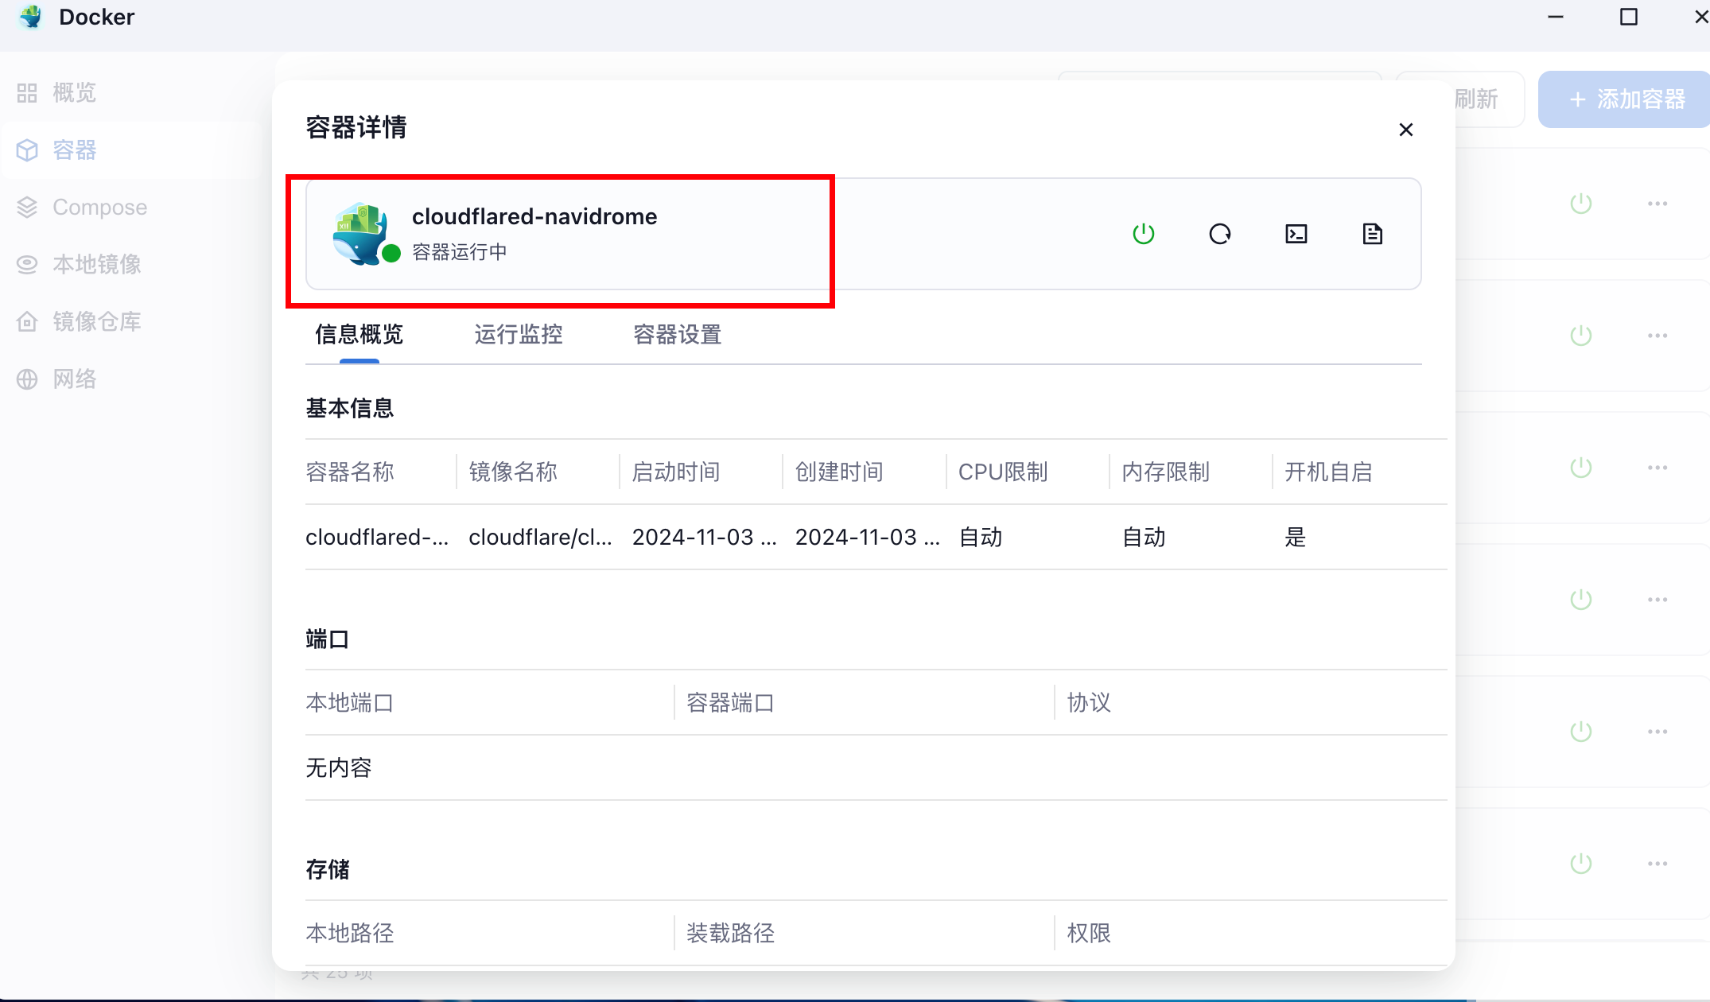
Task: Switch to the 运行监控 tab
Action: tap(518, 335)
